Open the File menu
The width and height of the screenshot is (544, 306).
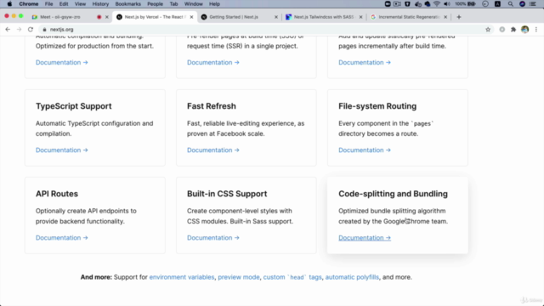click(x=48, y=3)
